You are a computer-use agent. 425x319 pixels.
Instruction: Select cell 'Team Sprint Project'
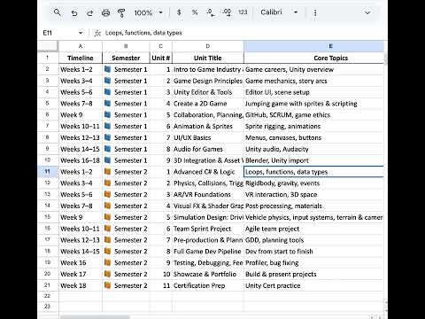(x=208, y=229)
